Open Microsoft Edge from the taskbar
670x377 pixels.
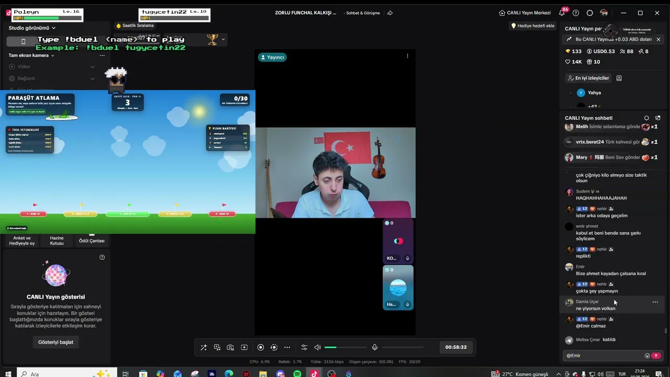click(229, 374)
